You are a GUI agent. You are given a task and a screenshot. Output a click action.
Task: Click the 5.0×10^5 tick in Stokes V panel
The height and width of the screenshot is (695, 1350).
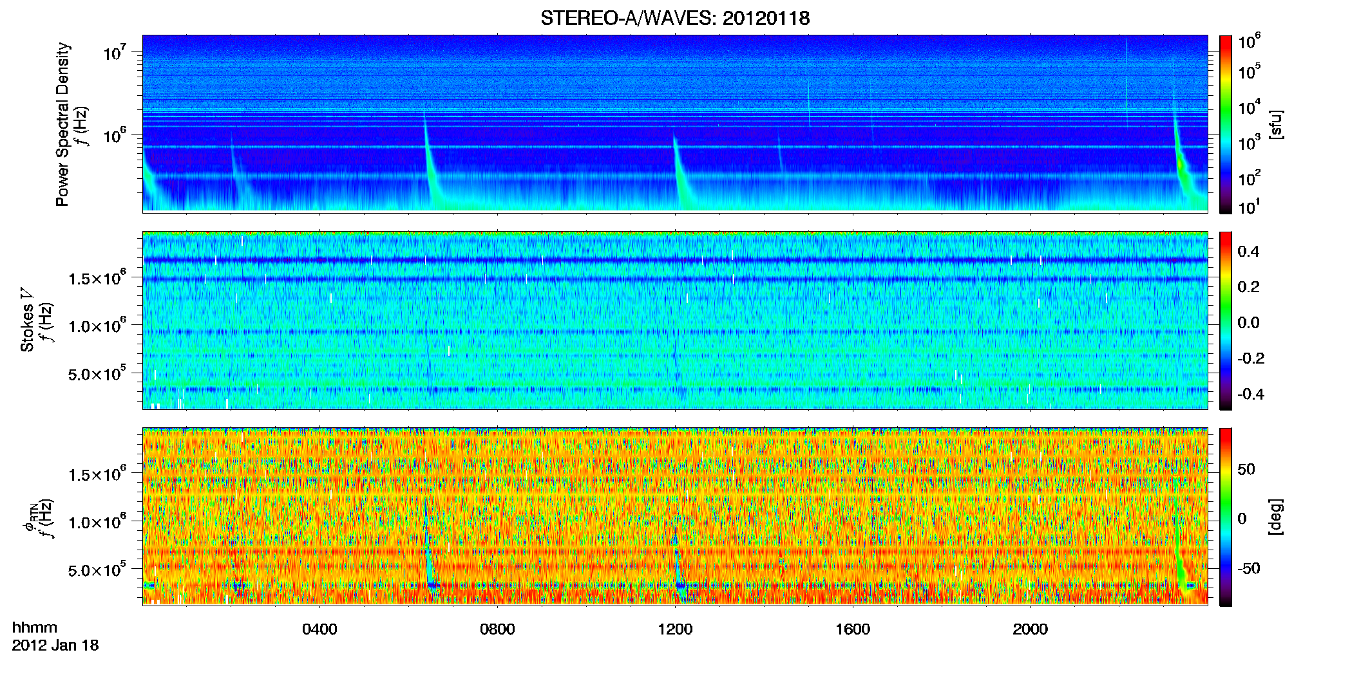pos(97,373)
